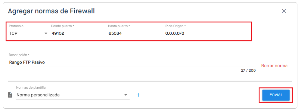Click the Protocolo field label
This screenshot has width=298, height=110.
click(x=16, y=26)
